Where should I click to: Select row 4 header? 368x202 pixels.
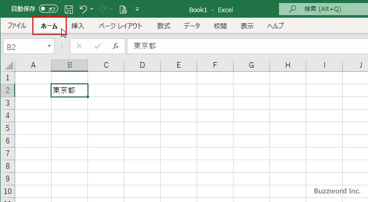pyautogui.click(x=8, y=116)
